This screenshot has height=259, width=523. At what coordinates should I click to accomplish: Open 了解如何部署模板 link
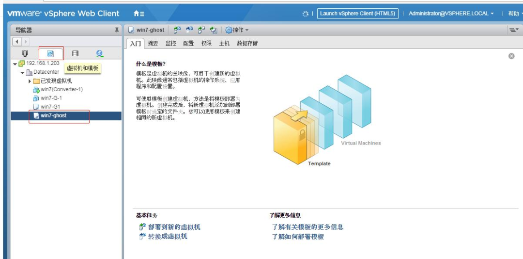[x=298, y=237]
